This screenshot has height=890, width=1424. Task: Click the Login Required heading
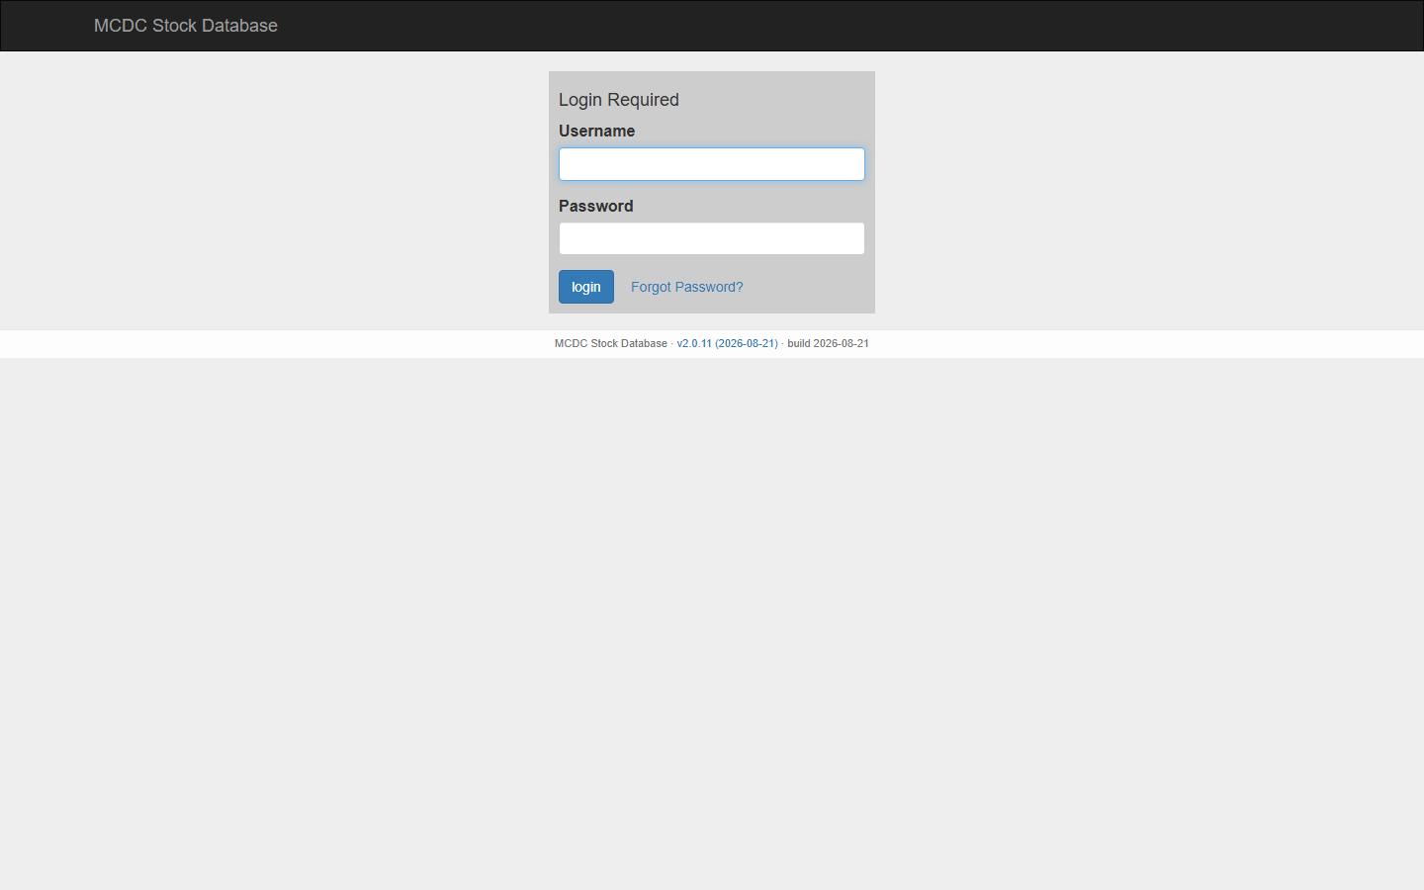(619, 100)
